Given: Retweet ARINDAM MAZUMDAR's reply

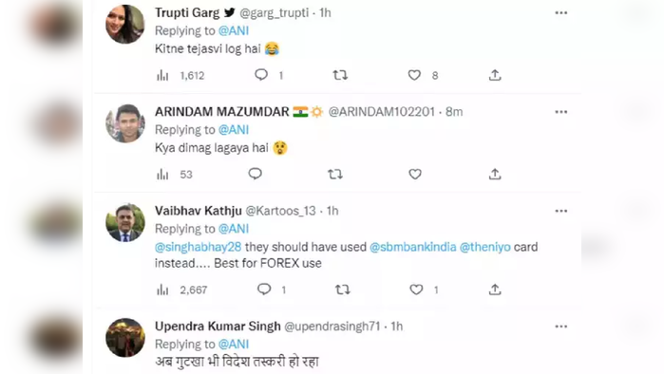Looking at the screenshot, I should pyautogui.click(x=335, y=174).
